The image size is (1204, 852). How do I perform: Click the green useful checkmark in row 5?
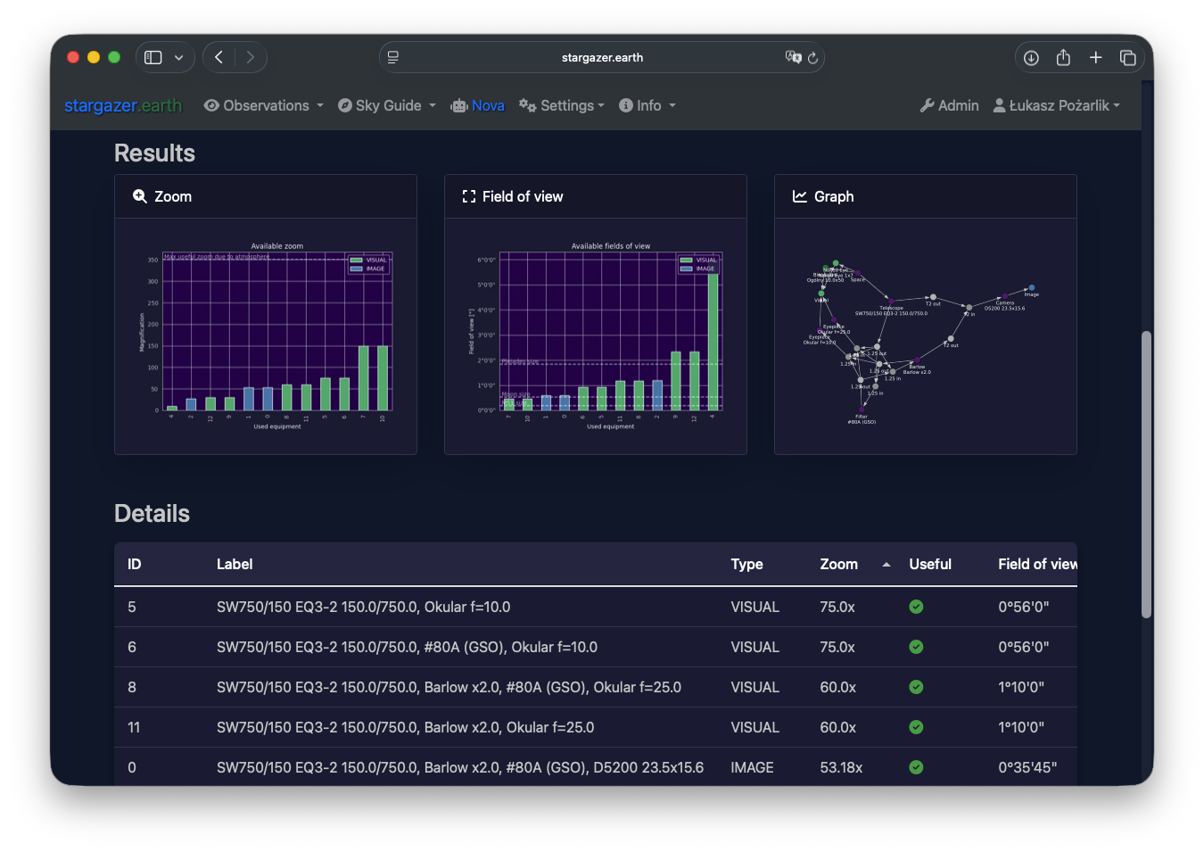pyautogui.click(x=916, y=607)
